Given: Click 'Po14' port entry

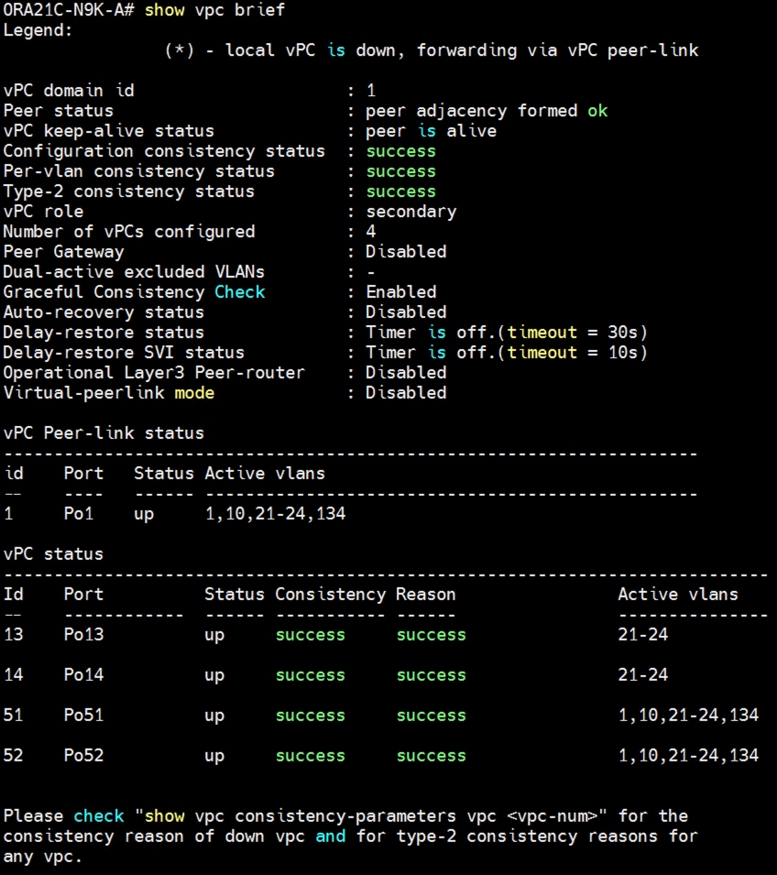Looking at the screenshot, I should tap(83, 675).
